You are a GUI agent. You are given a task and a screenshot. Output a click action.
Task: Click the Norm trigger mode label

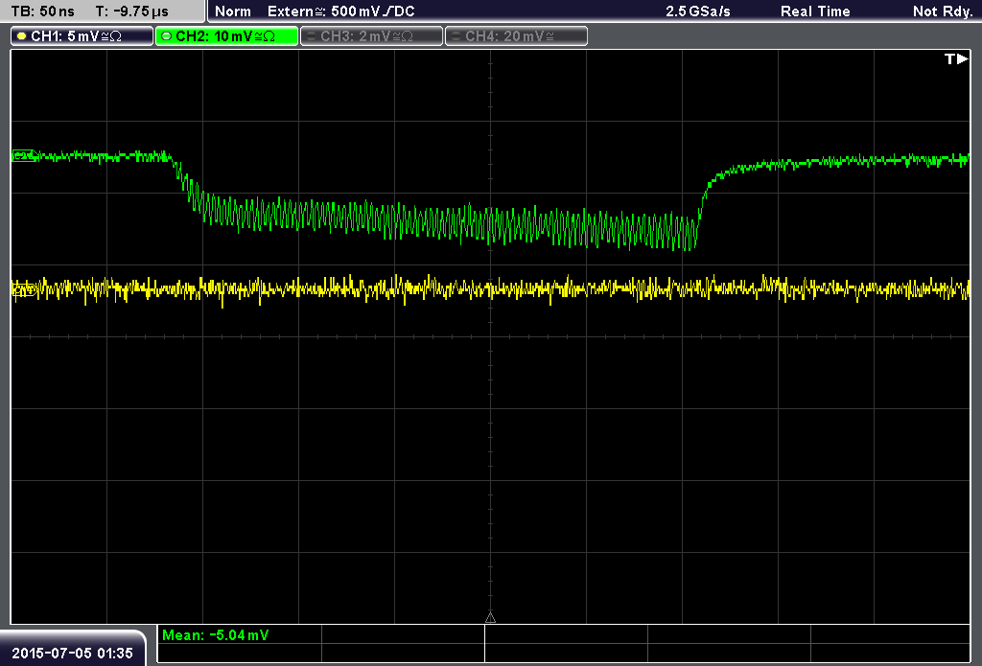tap(233, 11)
